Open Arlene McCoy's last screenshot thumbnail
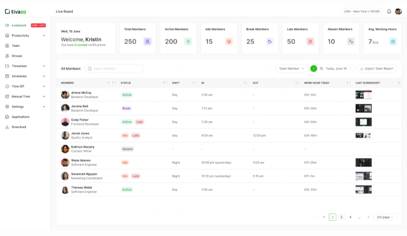Viewport: 407px width, 236px height. coord(363,95)
